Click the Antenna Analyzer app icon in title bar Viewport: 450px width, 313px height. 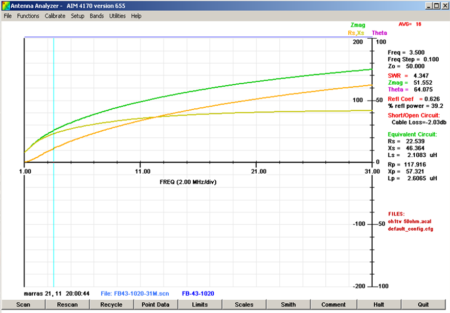click(6, 6)
